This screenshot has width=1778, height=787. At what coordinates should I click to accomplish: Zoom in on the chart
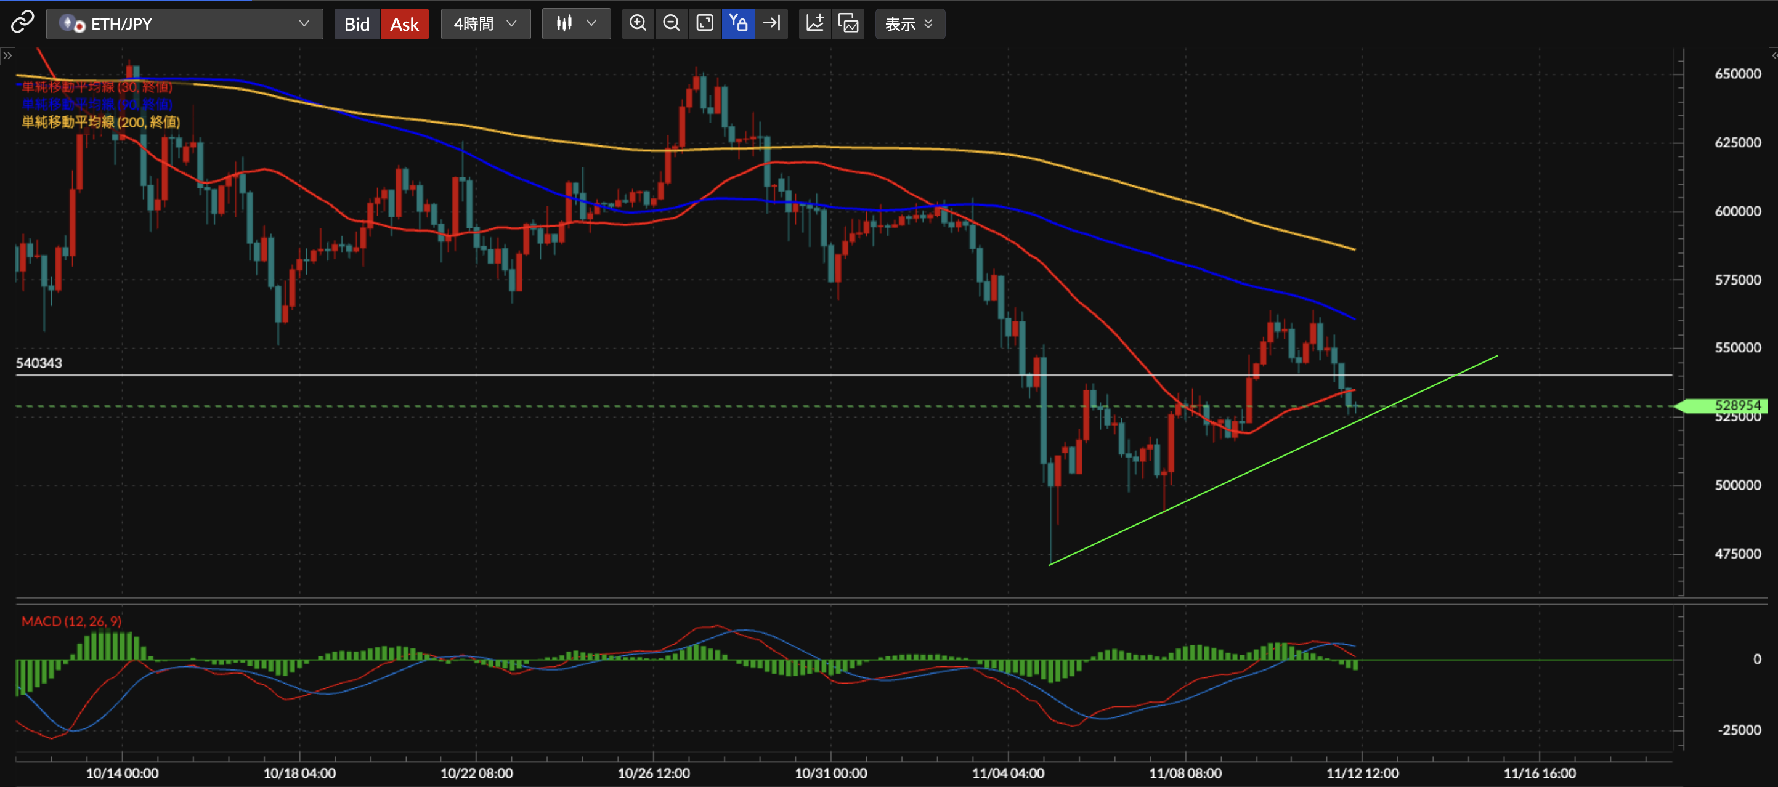[638, 23]
